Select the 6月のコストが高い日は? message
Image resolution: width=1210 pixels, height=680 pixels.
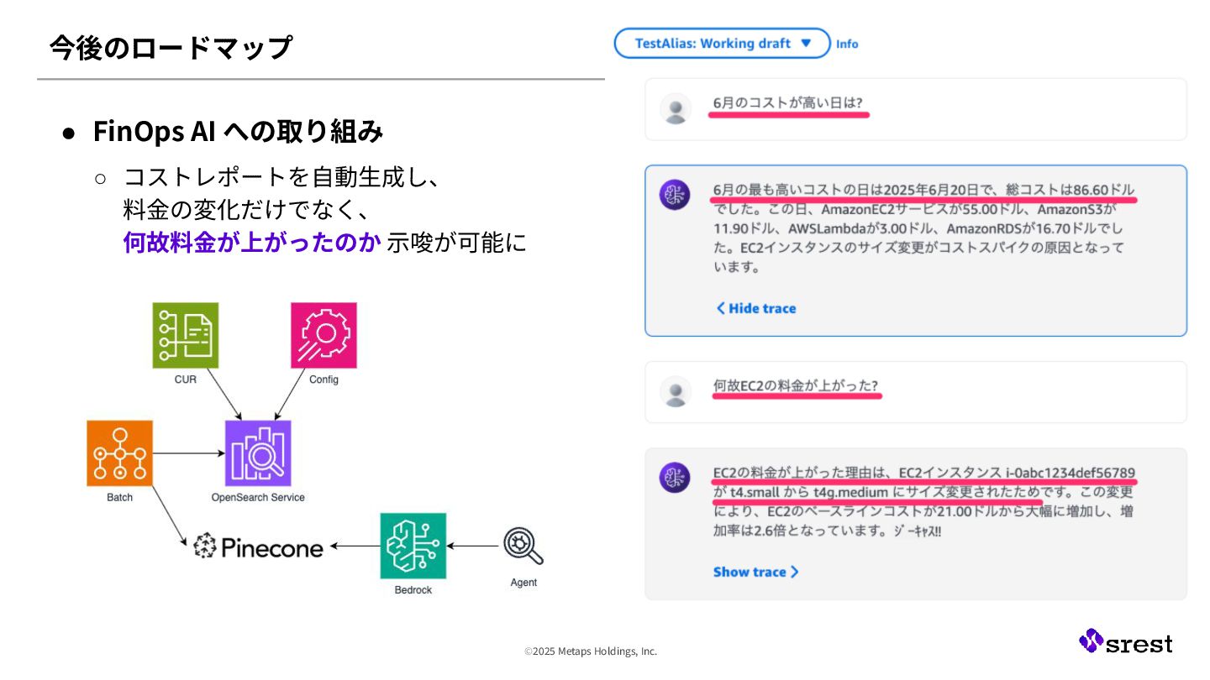tap(916, 109)
